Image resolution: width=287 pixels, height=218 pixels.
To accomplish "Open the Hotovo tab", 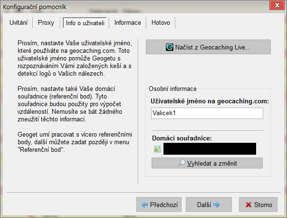I will (x=161, y=23).
